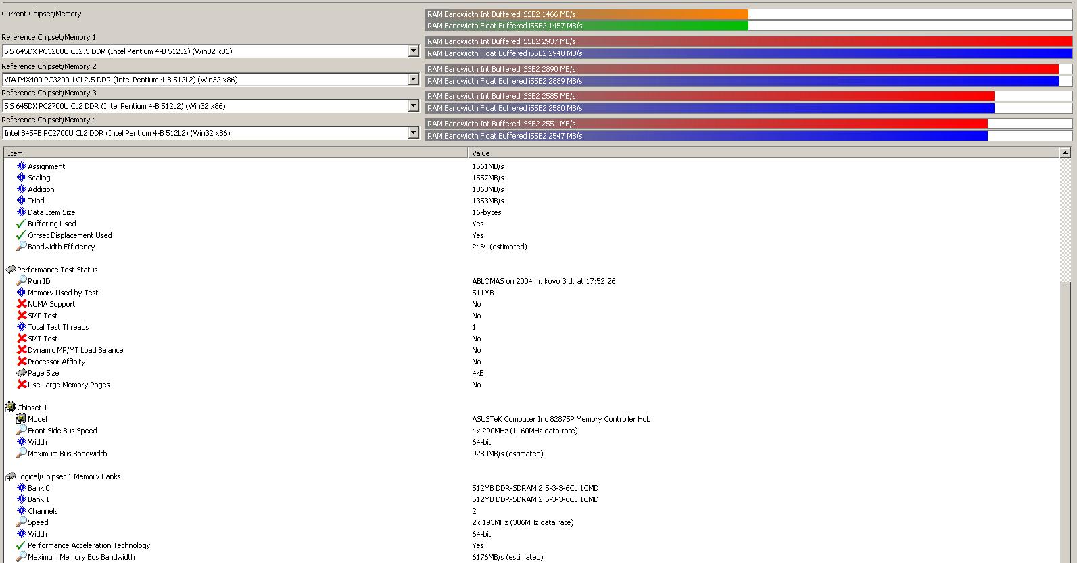Select the 511MB memory used value
Viewport: 1077px width, 563px height.
tap(483, 293)
